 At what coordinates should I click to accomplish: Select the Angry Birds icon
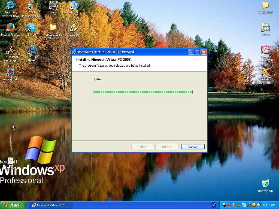coord(11,75)
